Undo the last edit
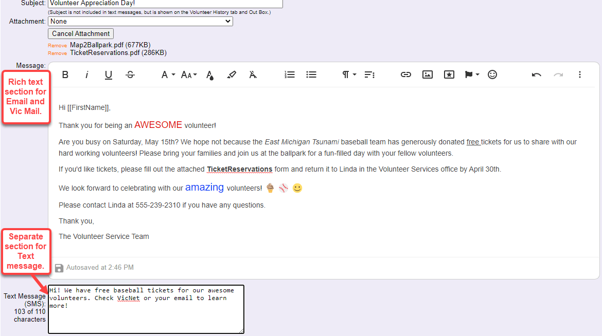The image size is (602, 336). [x=536, y=74]
